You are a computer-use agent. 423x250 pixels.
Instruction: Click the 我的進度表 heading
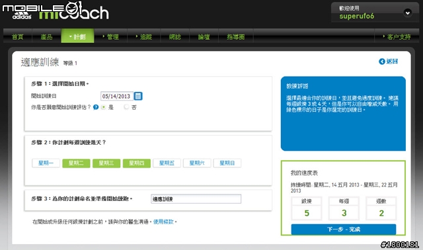[304, 173]
